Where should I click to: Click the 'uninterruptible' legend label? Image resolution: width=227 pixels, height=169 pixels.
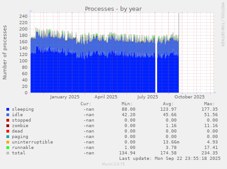pyautogui.click(x=32, y=142)
